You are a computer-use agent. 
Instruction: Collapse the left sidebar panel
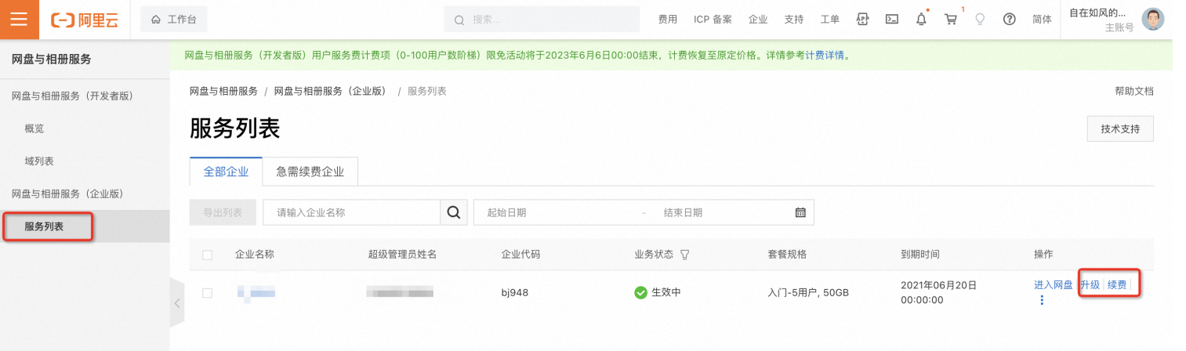tap(177, 302)
